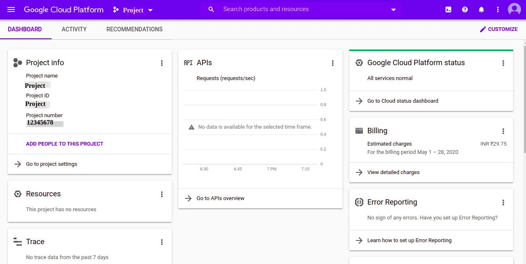Open Error Reporting card options menu
Screen dimensions: 526x264
click(x=503, y=203)
